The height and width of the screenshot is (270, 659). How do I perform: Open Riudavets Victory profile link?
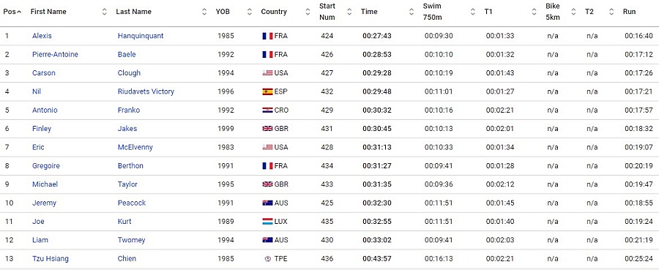(x=146, y=91)
